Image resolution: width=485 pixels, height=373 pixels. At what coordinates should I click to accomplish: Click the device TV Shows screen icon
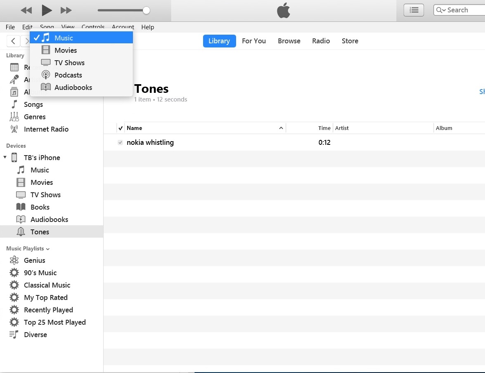[21, 195]
